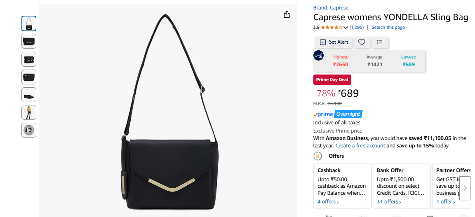Click the Set Alert button
This screenshot has width=475, height=217.
pyautogui.click(x=334, y=42)
